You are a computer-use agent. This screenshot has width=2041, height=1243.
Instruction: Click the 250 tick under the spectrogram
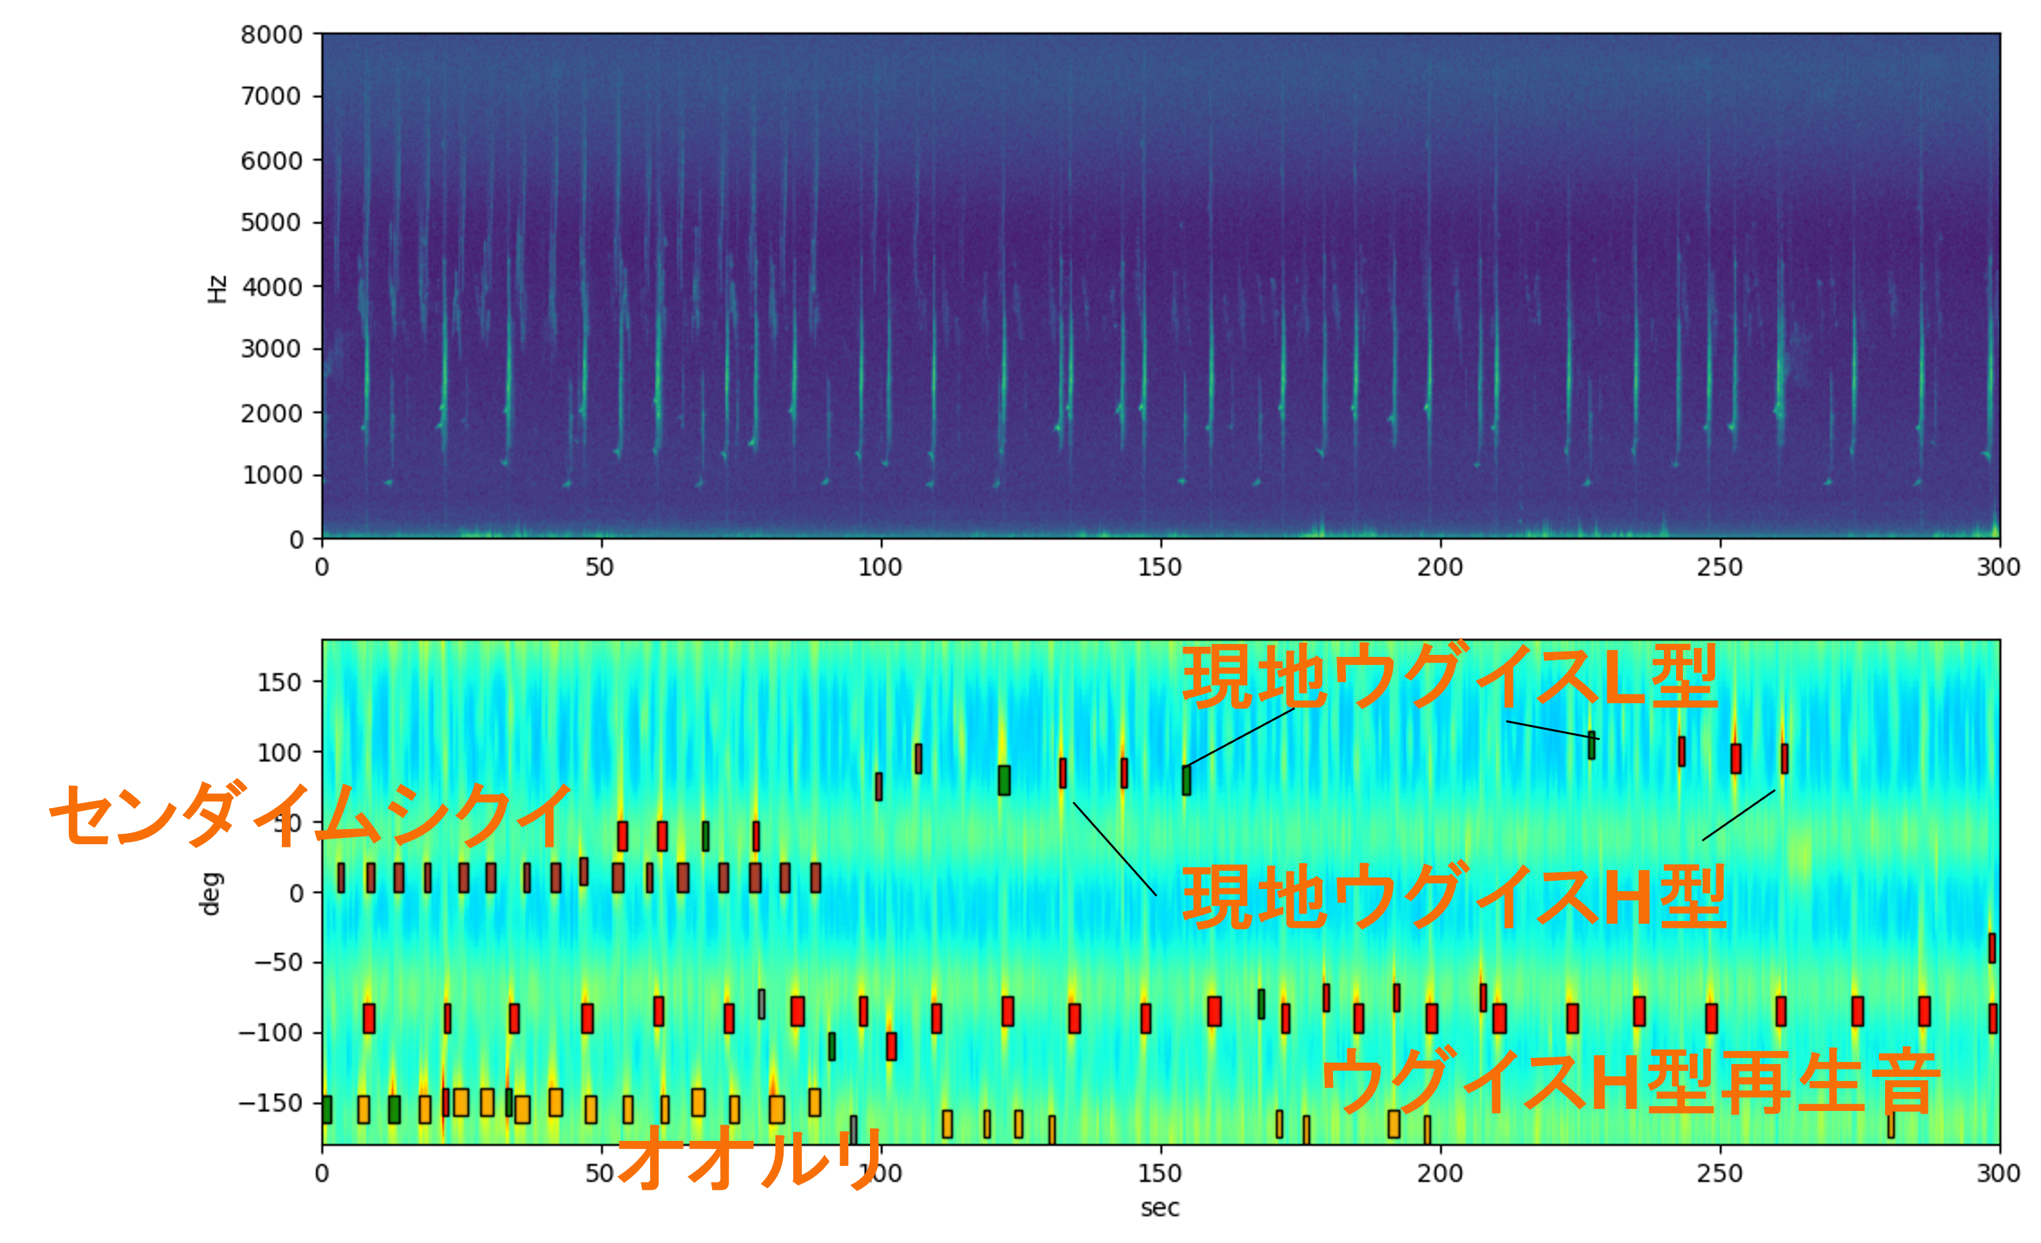tap(1720, 567)
